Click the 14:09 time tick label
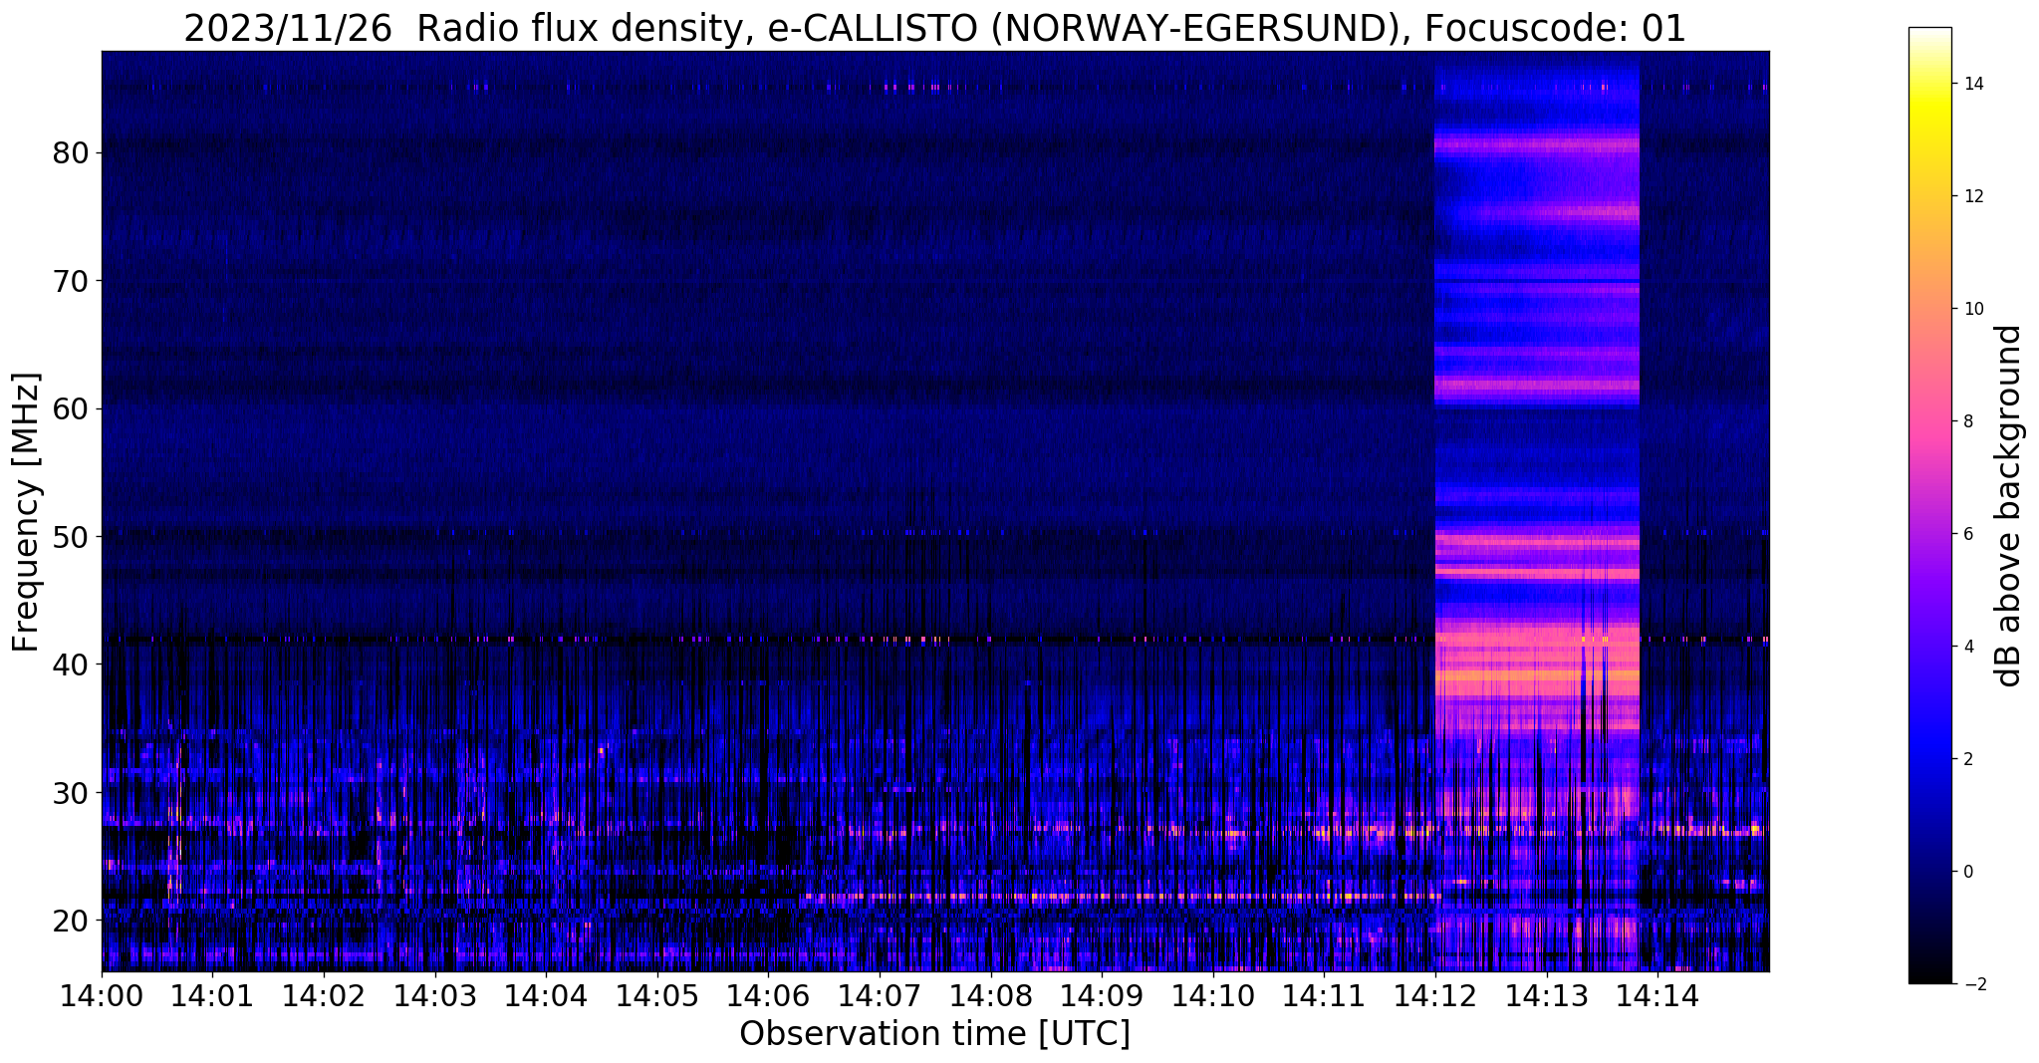 click(1102, 995)
